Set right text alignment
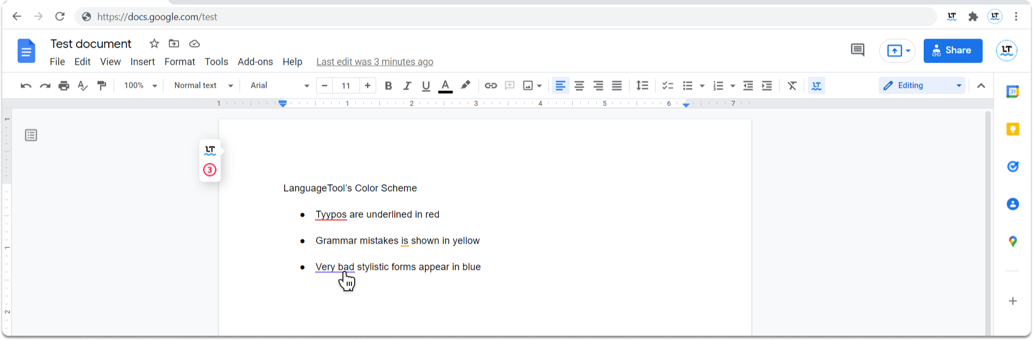 pyautogui.click(x=598, y=86)
